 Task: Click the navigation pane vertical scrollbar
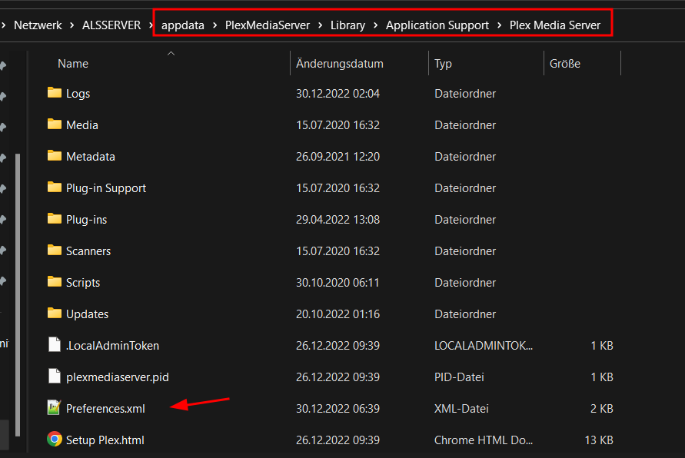18,295
